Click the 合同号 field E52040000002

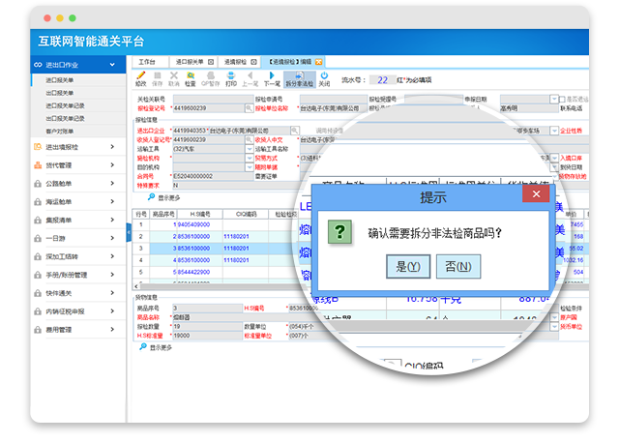213,176
